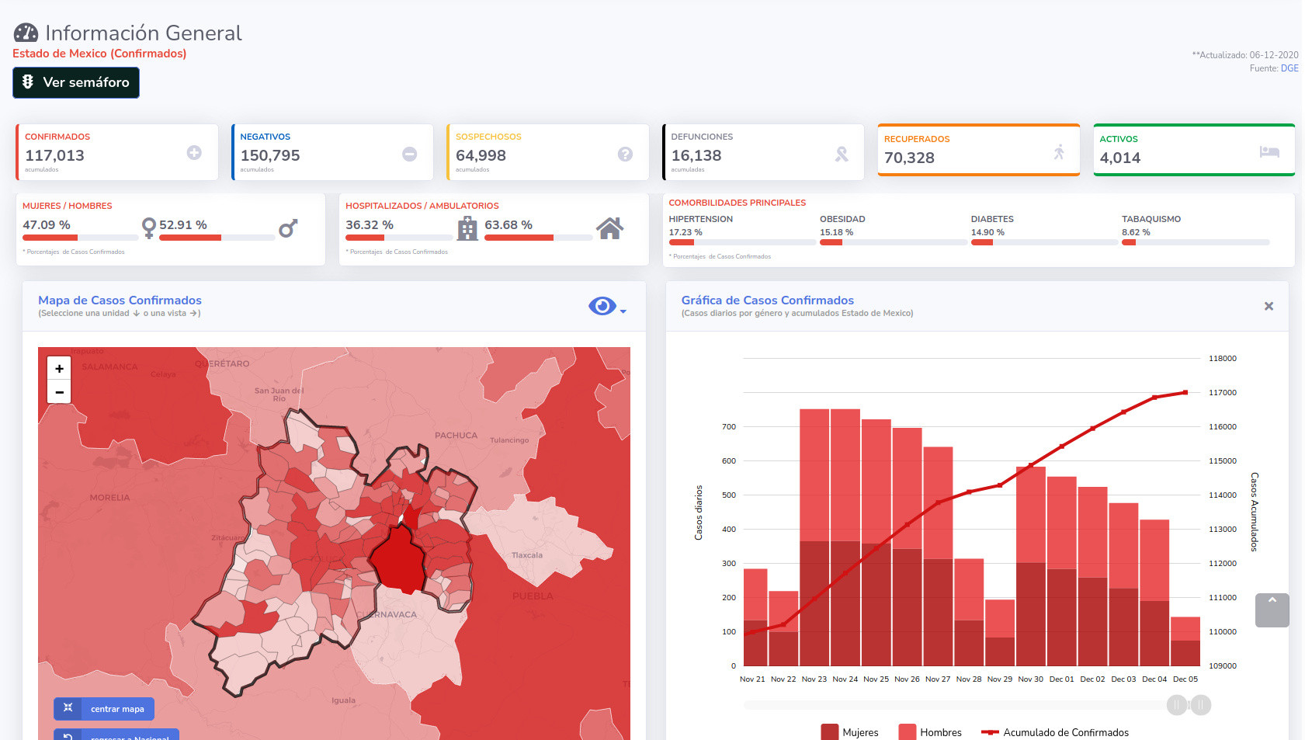Click the Diabetes 14.90 % progress bar
The image size is (1305, 740).
(x=1044, y=242)
